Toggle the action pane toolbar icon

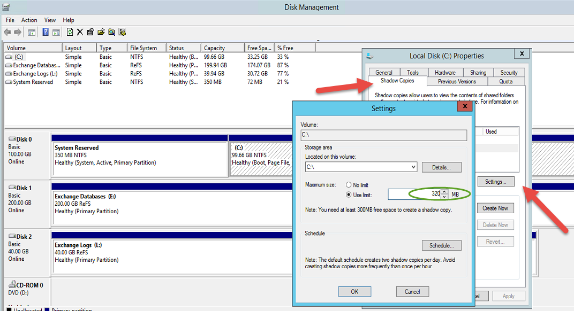(x=56, y=33)
